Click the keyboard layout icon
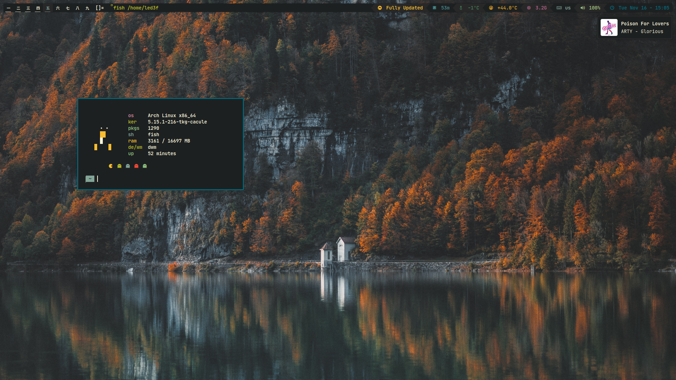 tap(559, 8)
